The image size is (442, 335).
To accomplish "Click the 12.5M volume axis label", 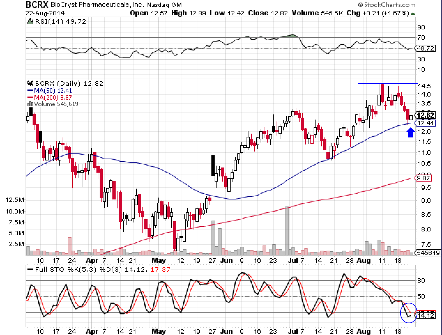I will pyautogui.click(x=15, y=200).
